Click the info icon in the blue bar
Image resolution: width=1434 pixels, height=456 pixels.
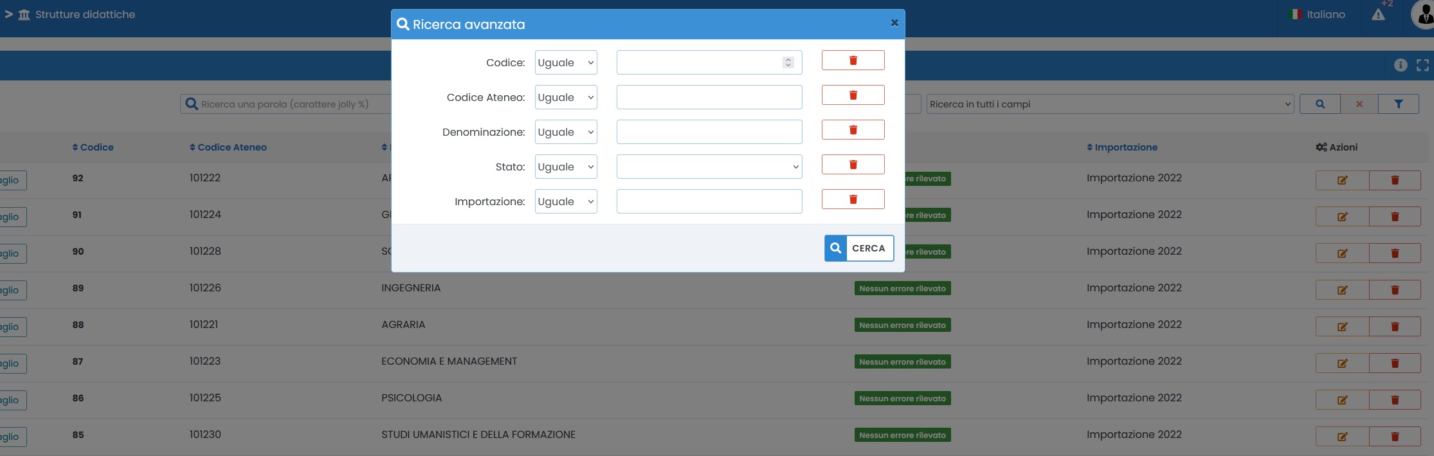[x=1400, y=65]
